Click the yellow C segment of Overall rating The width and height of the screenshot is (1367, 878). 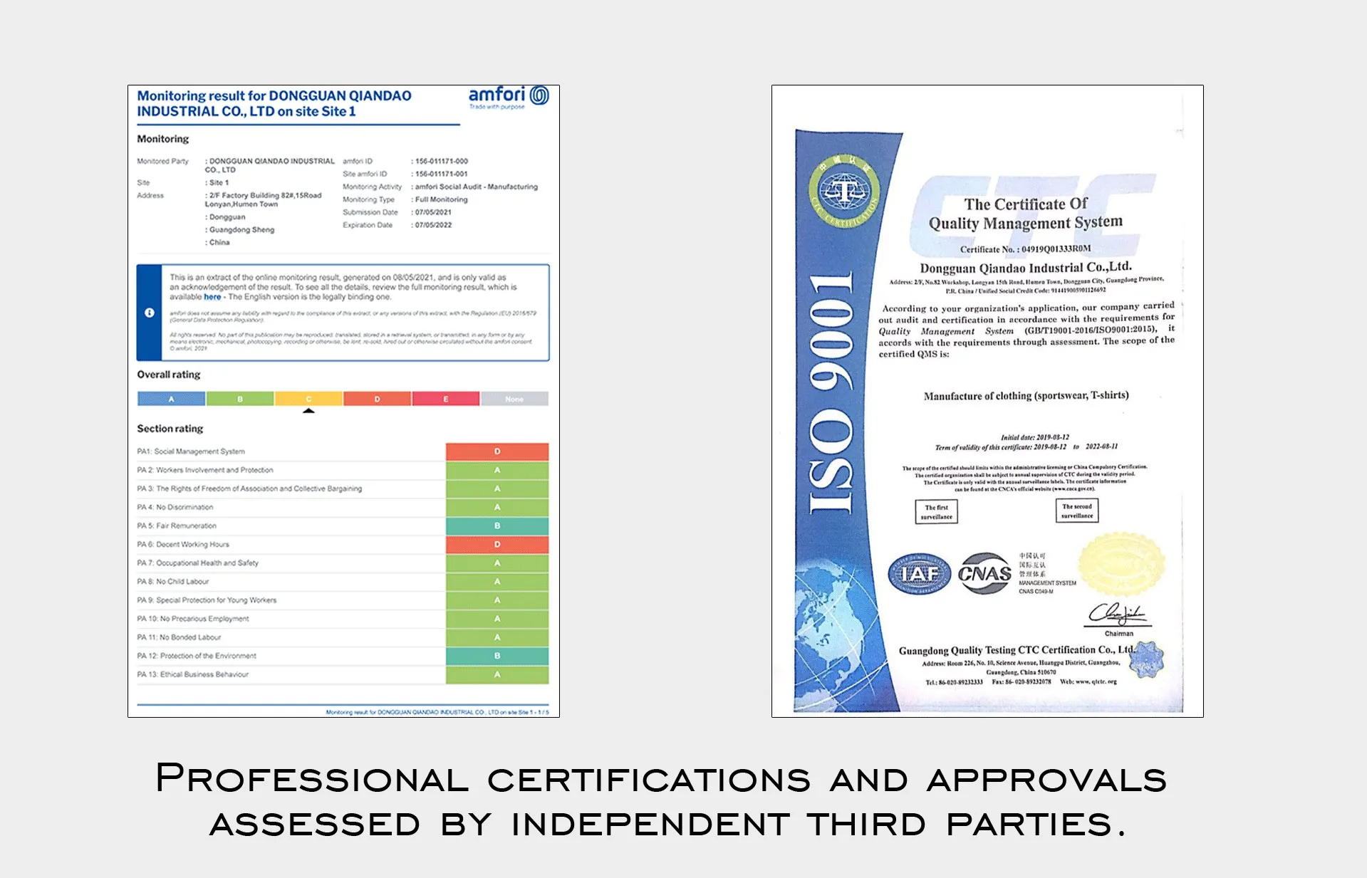pos(308,399)
